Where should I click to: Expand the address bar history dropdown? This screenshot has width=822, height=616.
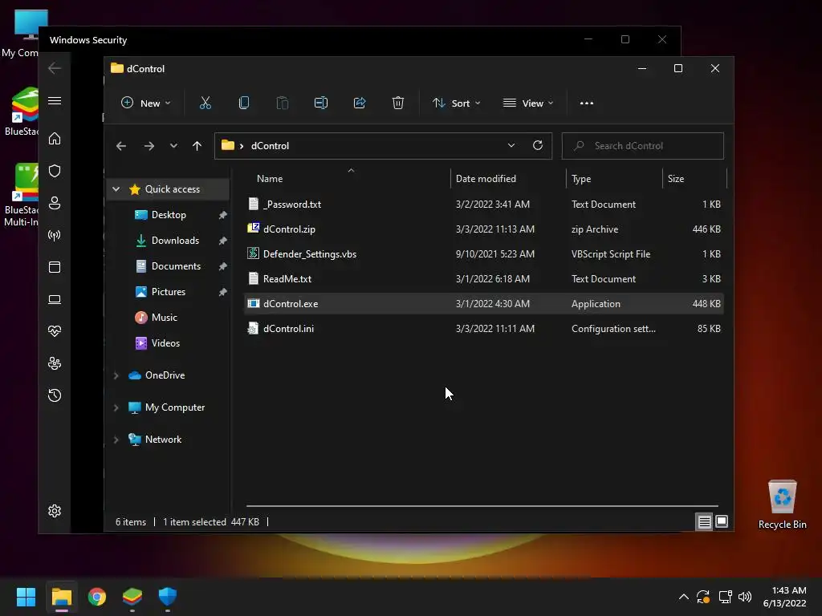point(511,146)
